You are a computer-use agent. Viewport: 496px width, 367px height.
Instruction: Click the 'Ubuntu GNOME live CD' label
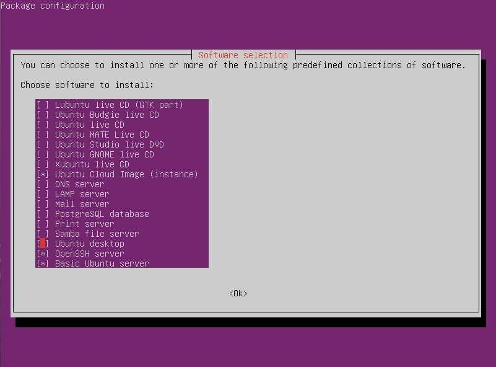[x=105, y=154]
